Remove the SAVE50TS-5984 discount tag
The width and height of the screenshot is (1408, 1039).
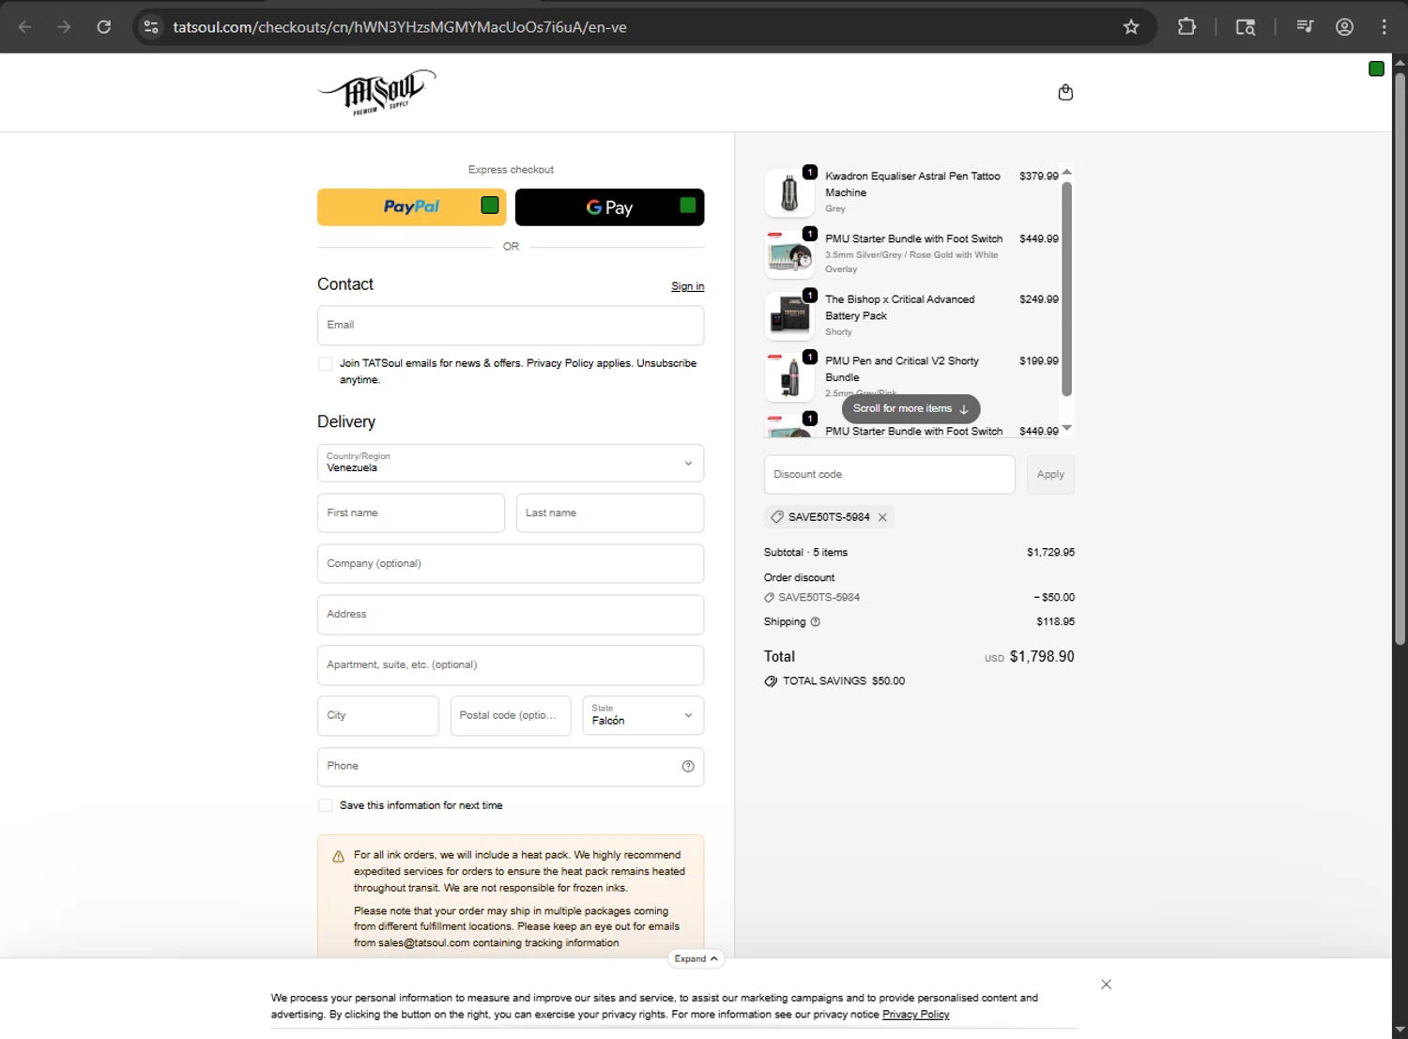(x=882, y=517)
